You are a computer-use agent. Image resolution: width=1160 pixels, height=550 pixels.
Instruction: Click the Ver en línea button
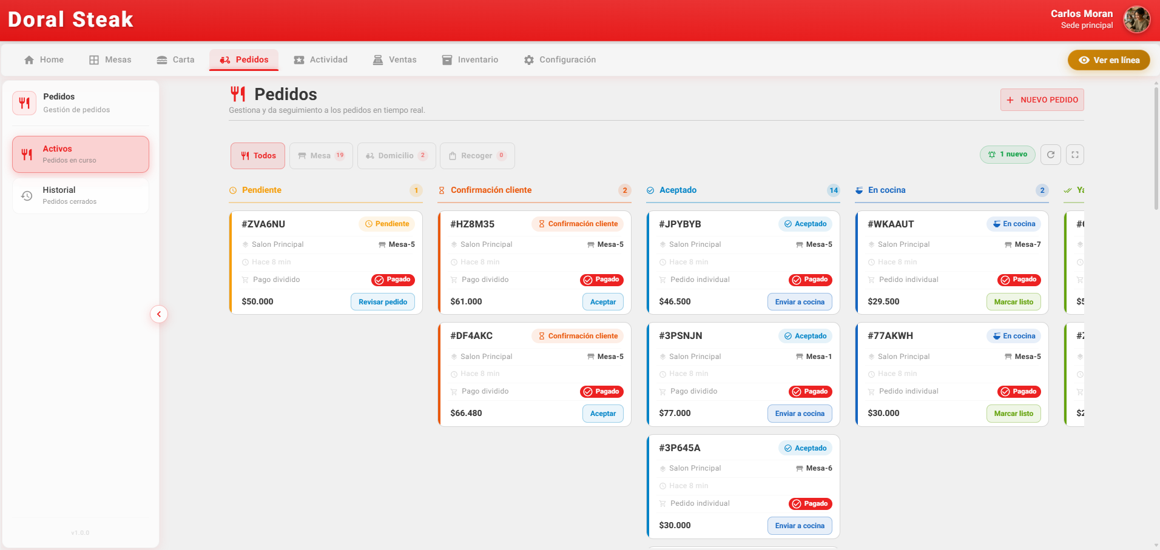click(x=1108, y=60)
